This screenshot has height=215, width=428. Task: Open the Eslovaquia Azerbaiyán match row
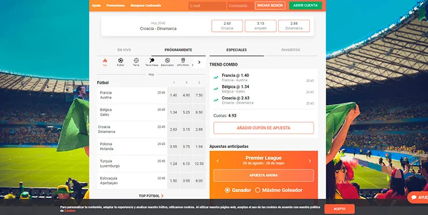(x=132, y=181)
